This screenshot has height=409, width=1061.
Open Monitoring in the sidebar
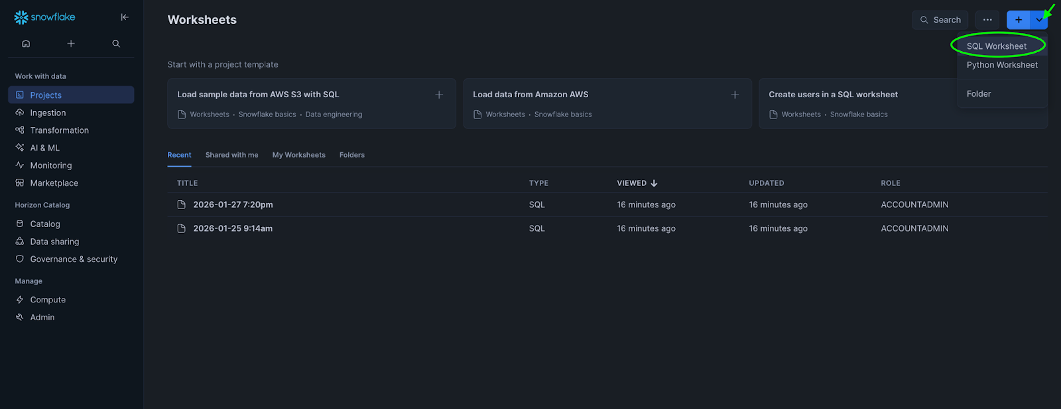(51, 165)
